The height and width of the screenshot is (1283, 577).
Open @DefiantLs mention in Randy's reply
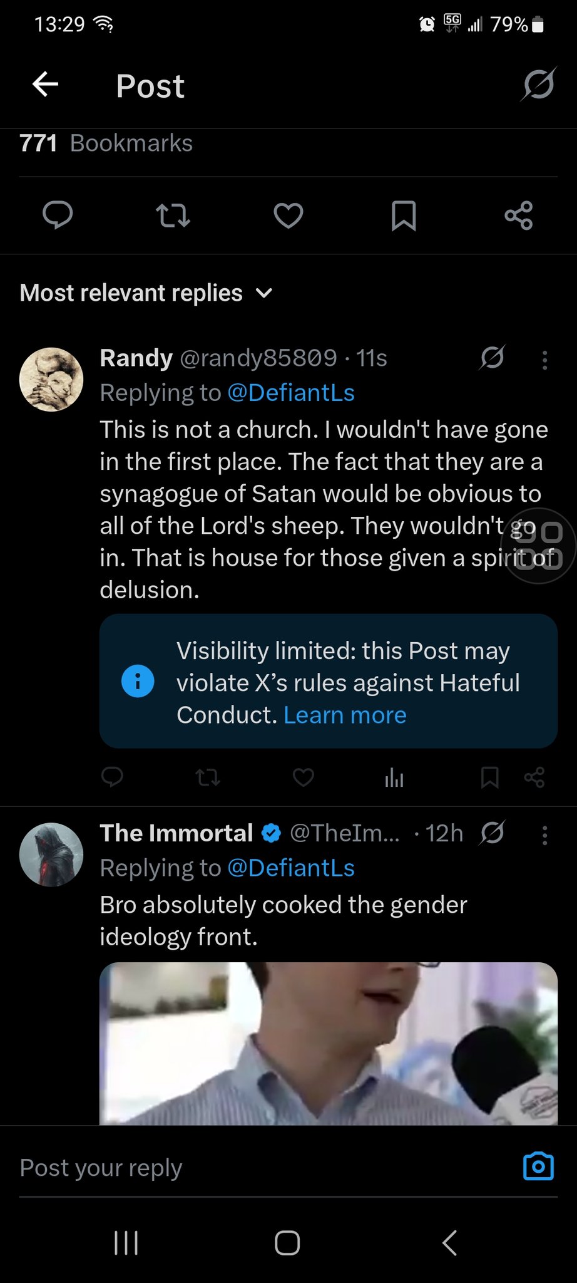click(291, 393)
